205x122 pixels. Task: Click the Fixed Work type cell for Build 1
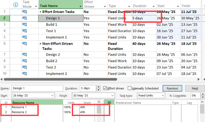click(120, 24)
